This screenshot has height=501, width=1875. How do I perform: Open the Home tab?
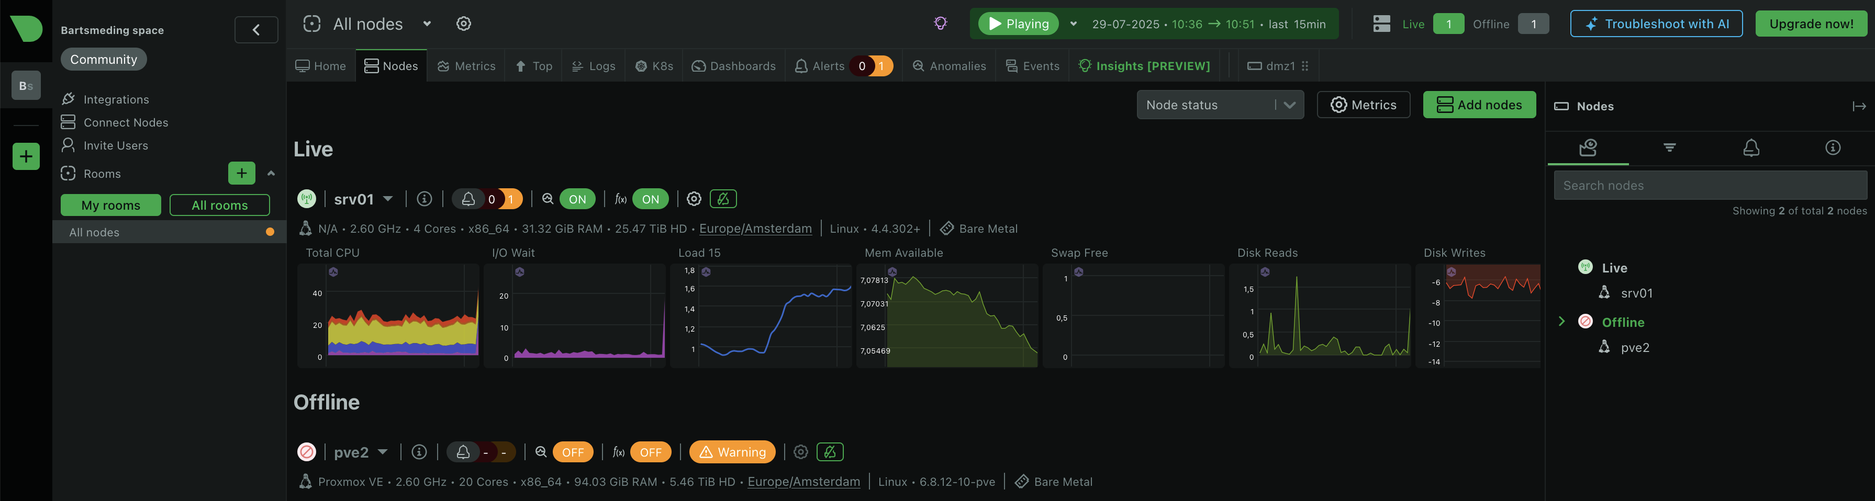click(320, 65)
